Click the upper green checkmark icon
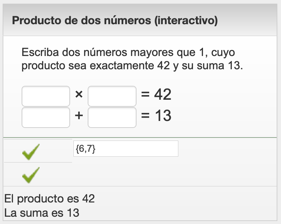The height and width of the screenshot is (224, 281). (x=31, y=151)
